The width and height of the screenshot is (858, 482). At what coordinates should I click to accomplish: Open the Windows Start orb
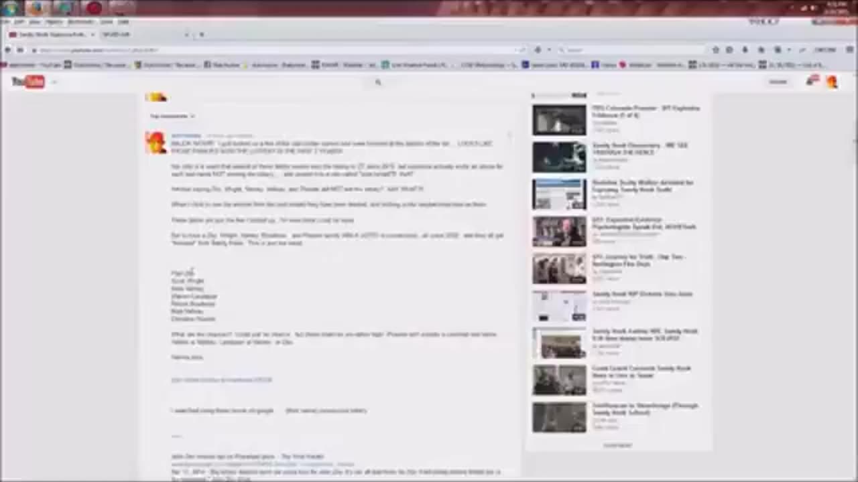11,8
